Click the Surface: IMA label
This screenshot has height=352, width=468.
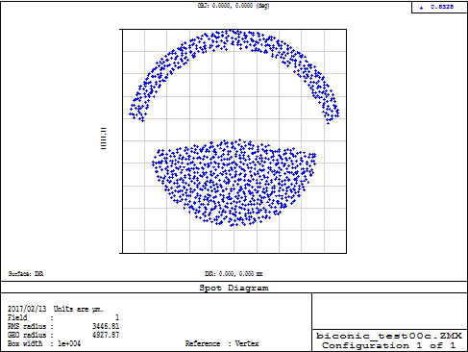(x=26, y=274)
